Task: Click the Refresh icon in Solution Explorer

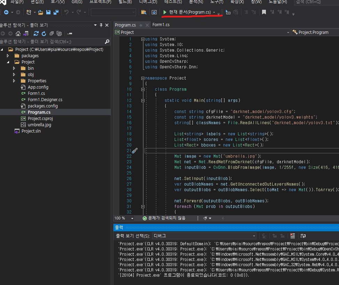Action: pos(44,34)
